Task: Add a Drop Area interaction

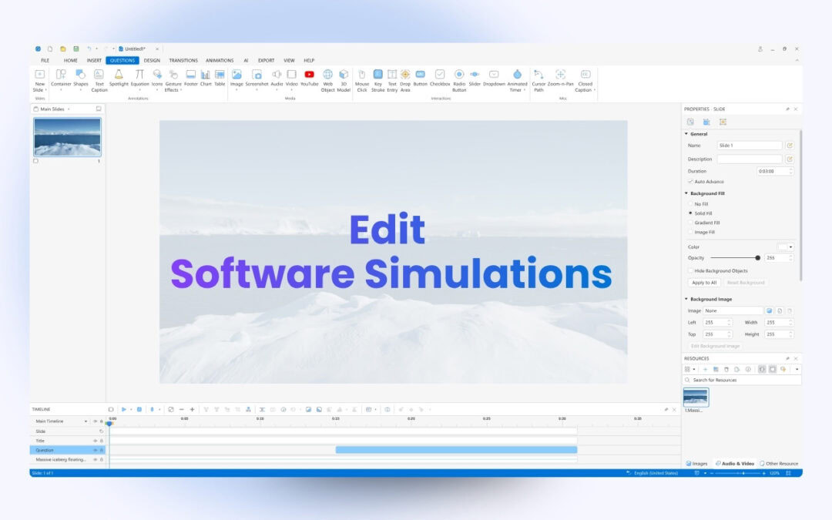Action: pyautogui.click(x=405, y=81)
